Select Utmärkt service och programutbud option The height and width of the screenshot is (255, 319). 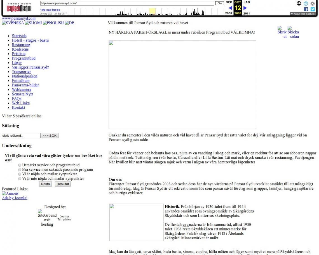coord(20,165)
